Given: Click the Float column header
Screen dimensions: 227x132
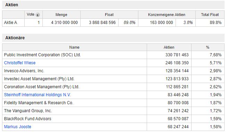Looking at the screenshot, I should pos(109,15).
